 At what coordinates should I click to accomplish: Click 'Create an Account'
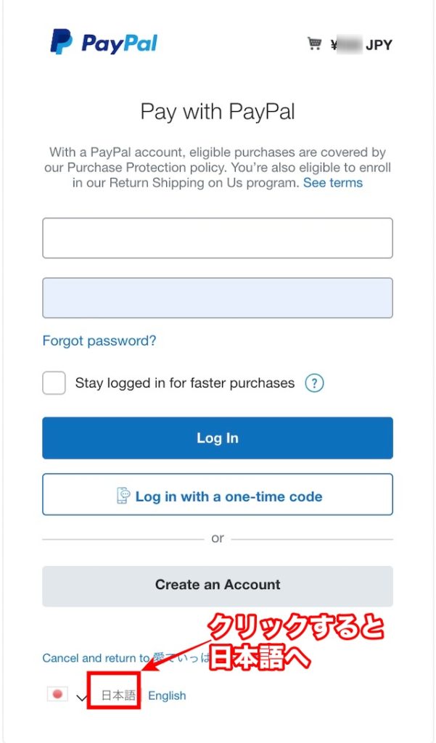tap(218, 585)
